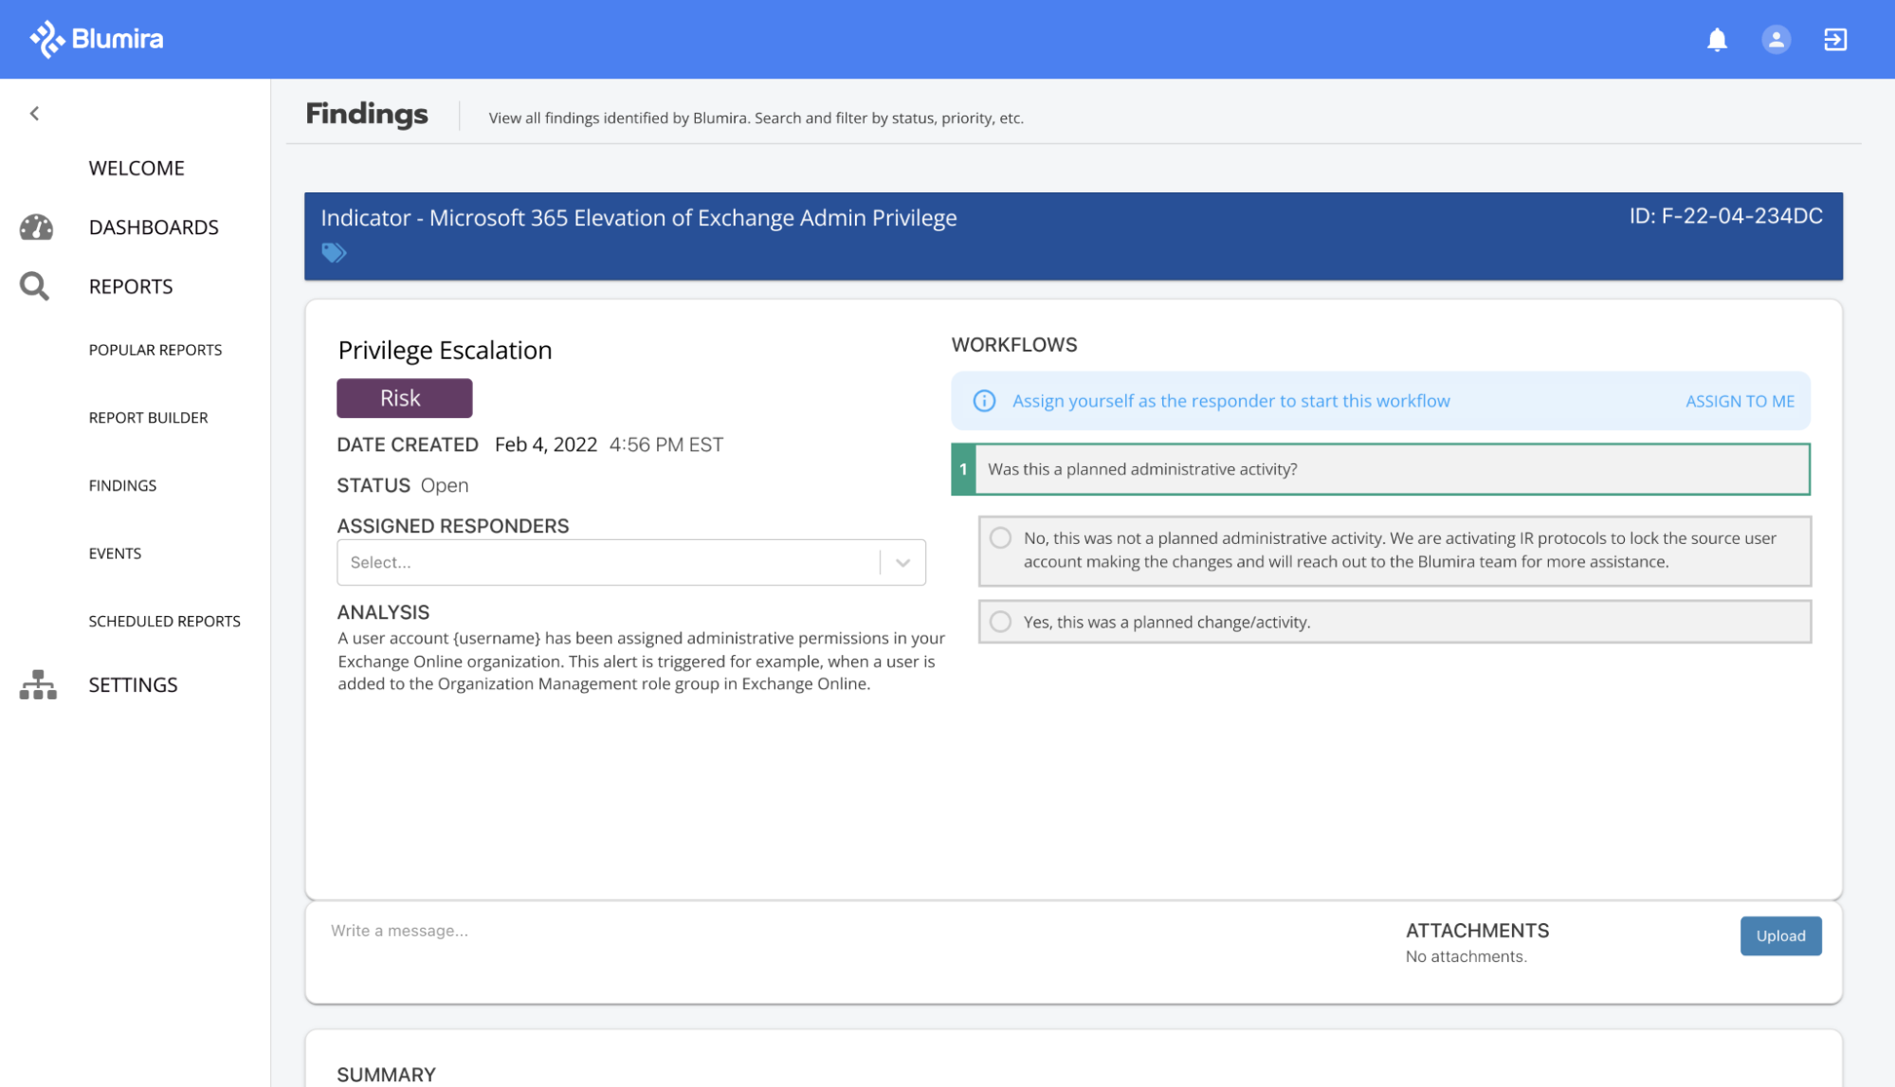Expand the Assigned Responders dropdown arrow
1895x1087 pixels.
click(902, 563)
